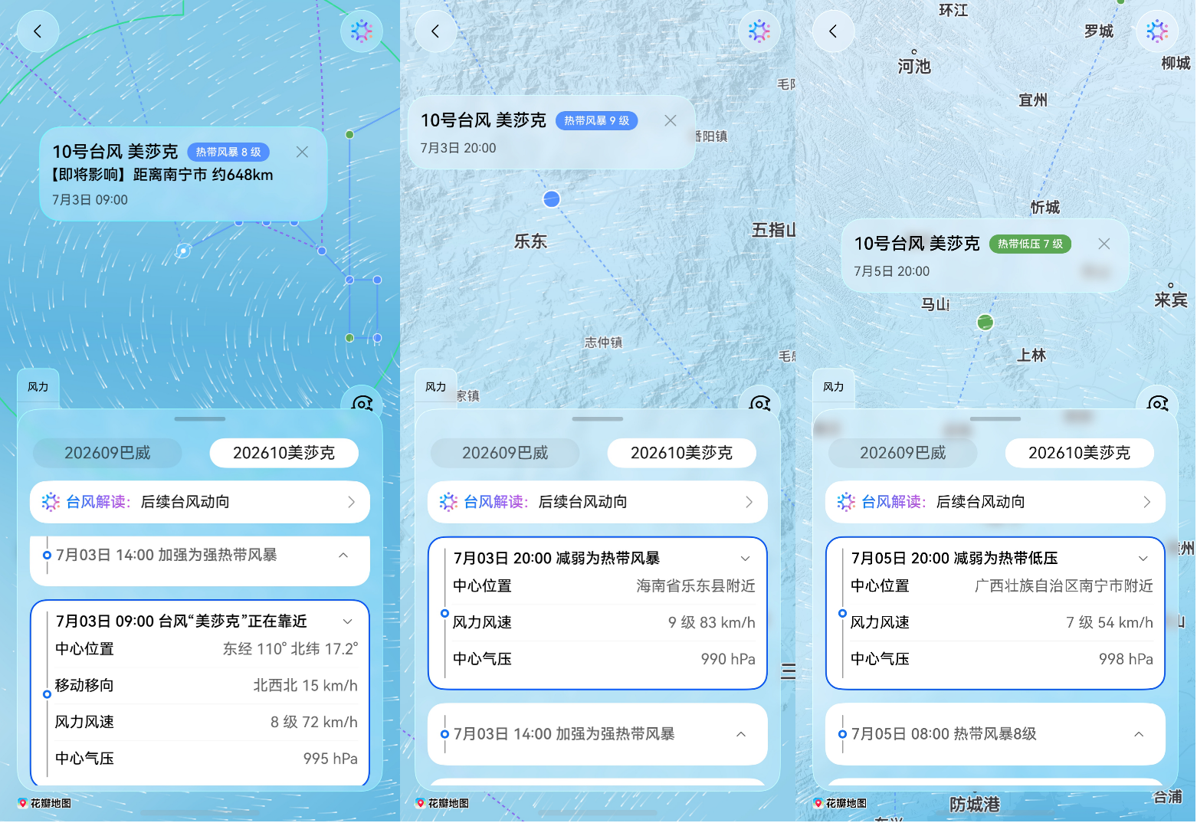
Task: Tap blue typhoon position marker near 乐东
Action: 551,199
